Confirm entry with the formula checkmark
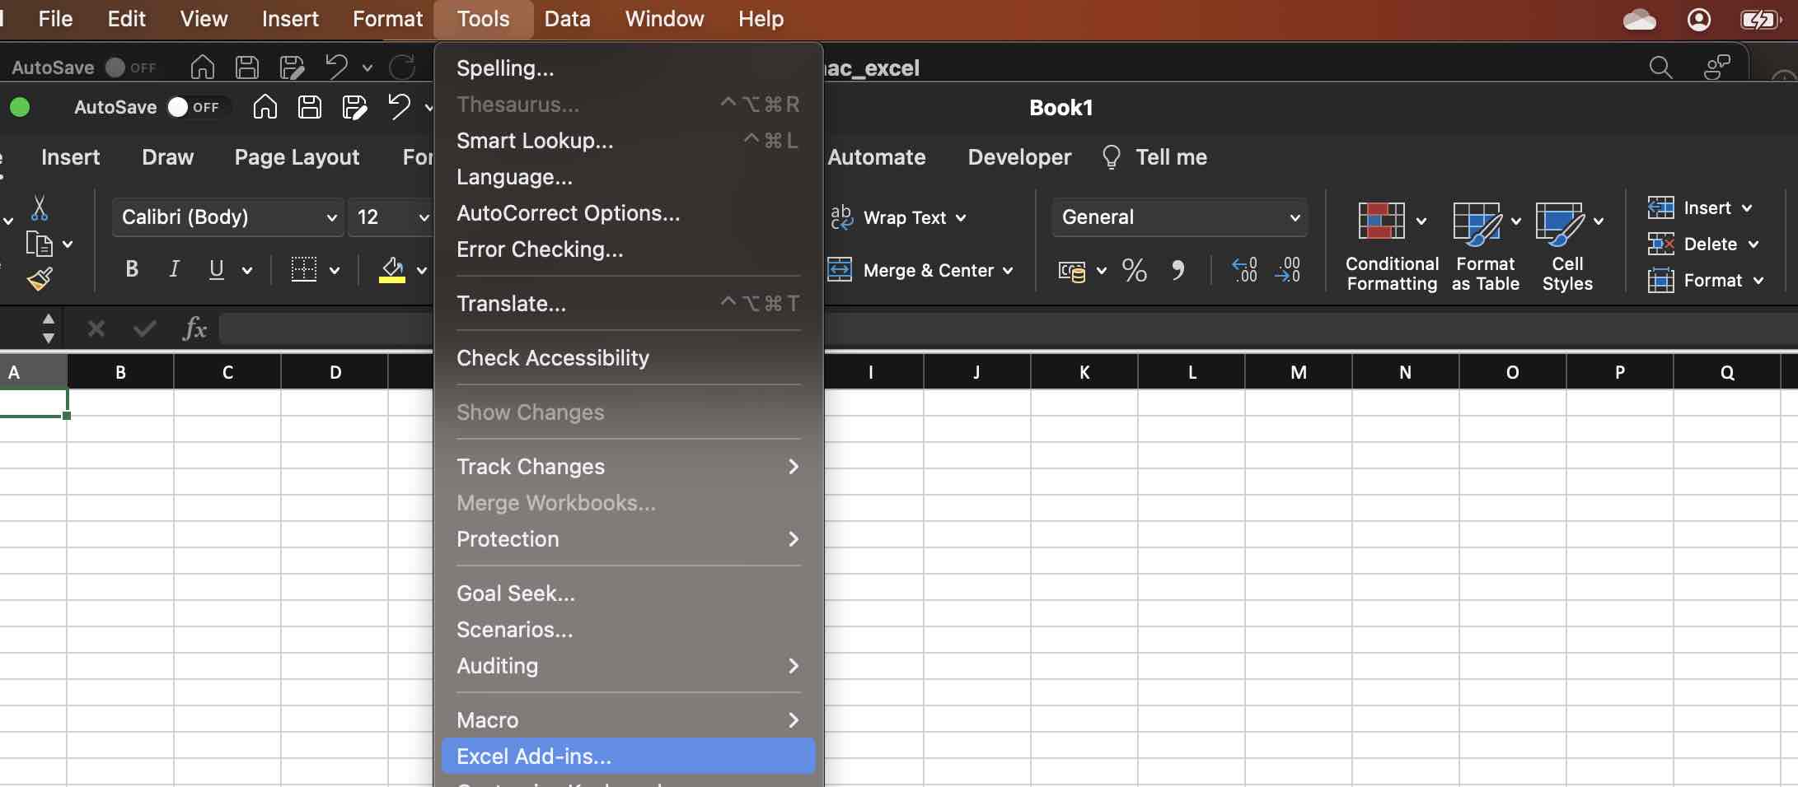The height and width of the screenshot is (787, 1798). click(143, 328)
